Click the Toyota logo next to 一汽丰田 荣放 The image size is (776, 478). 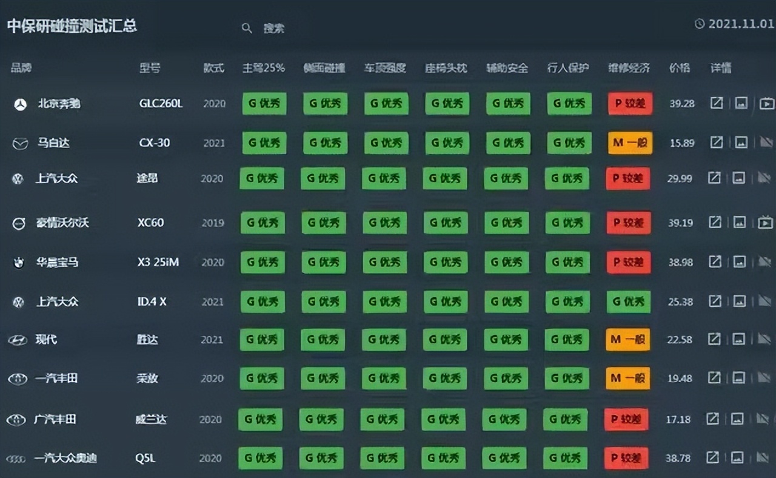pyautogui.click(x=18, y=379)
